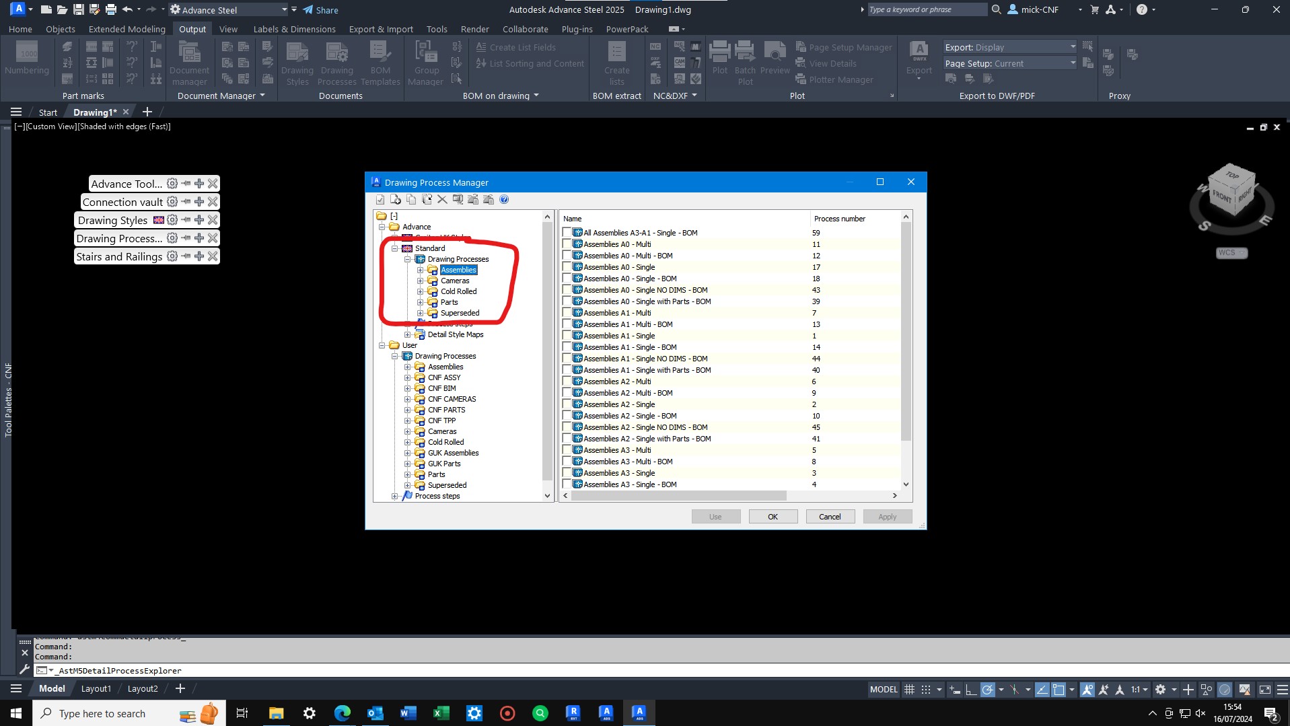Viewport: 1290px width, 726px height.
Task: Expand the Cold Rolled node under Standard
Action: [x=421, y=291]
